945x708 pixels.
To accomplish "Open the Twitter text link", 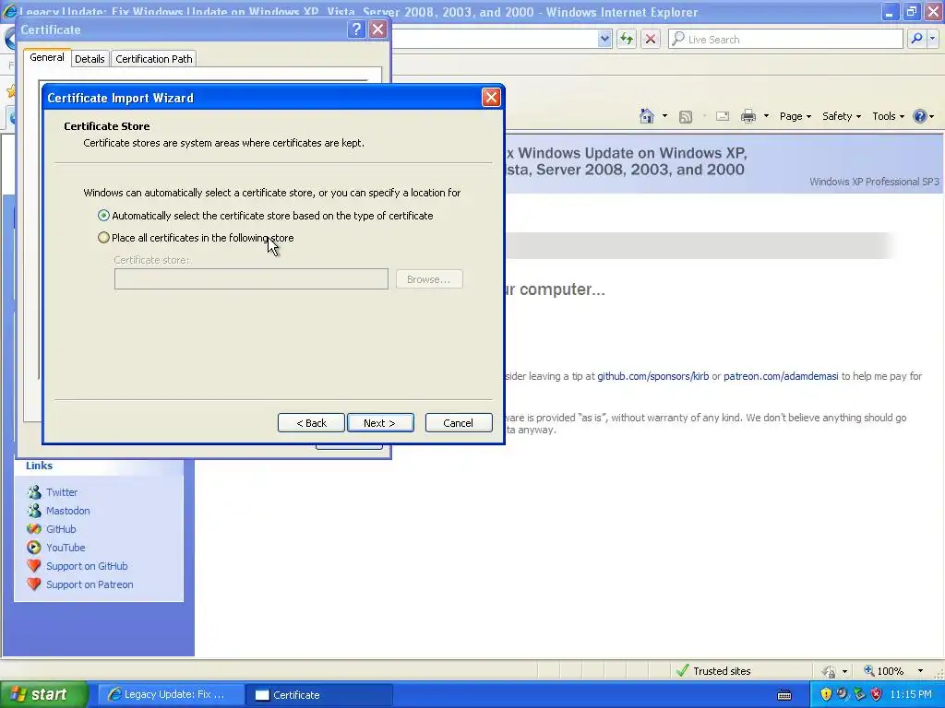I will [62, 492].
